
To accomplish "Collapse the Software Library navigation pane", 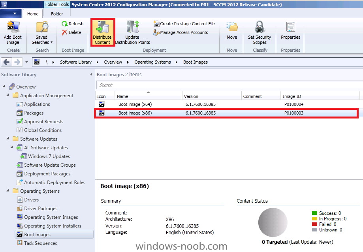I will coord(91,74).
